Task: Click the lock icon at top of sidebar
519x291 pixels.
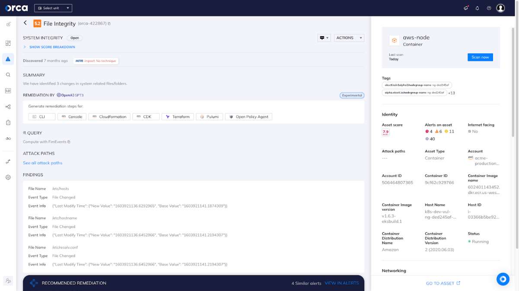Action: coord(8,24)
